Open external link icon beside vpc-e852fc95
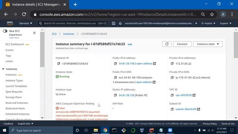This screenshot has width=238, height=134. (x=194, y=95)
